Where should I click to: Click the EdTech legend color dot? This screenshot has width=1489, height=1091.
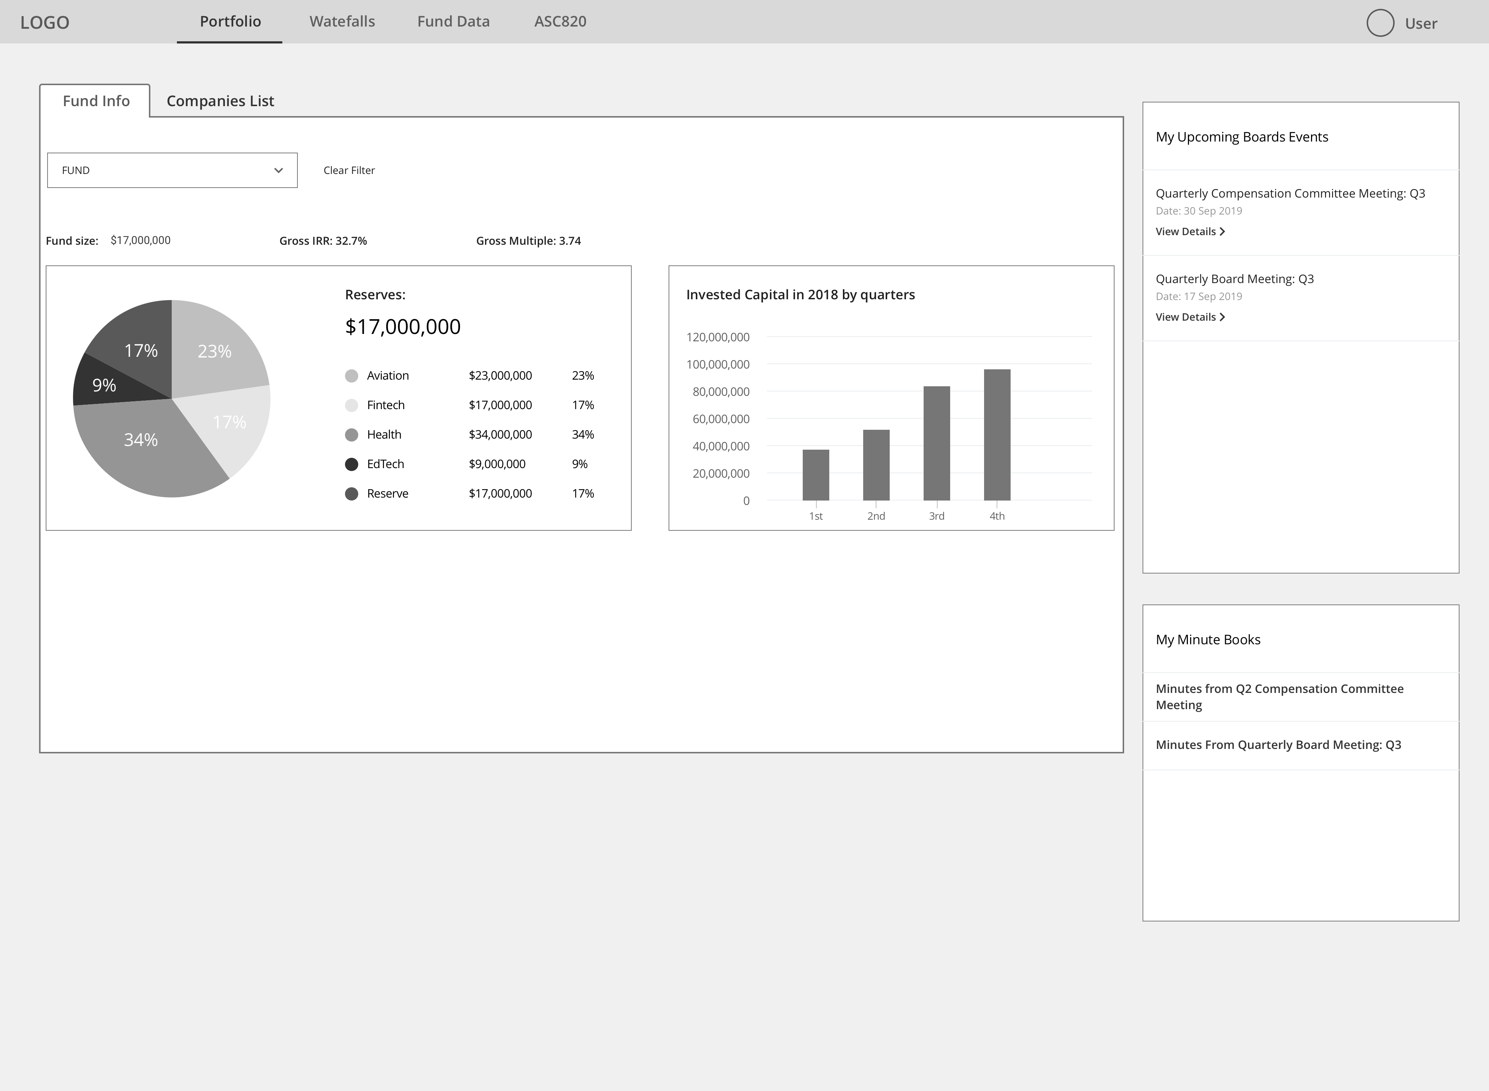pos(351,464)
